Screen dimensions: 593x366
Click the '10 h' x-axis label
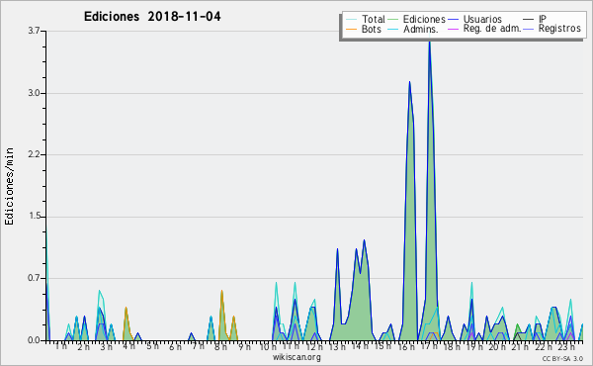click(x=268, y=346)
